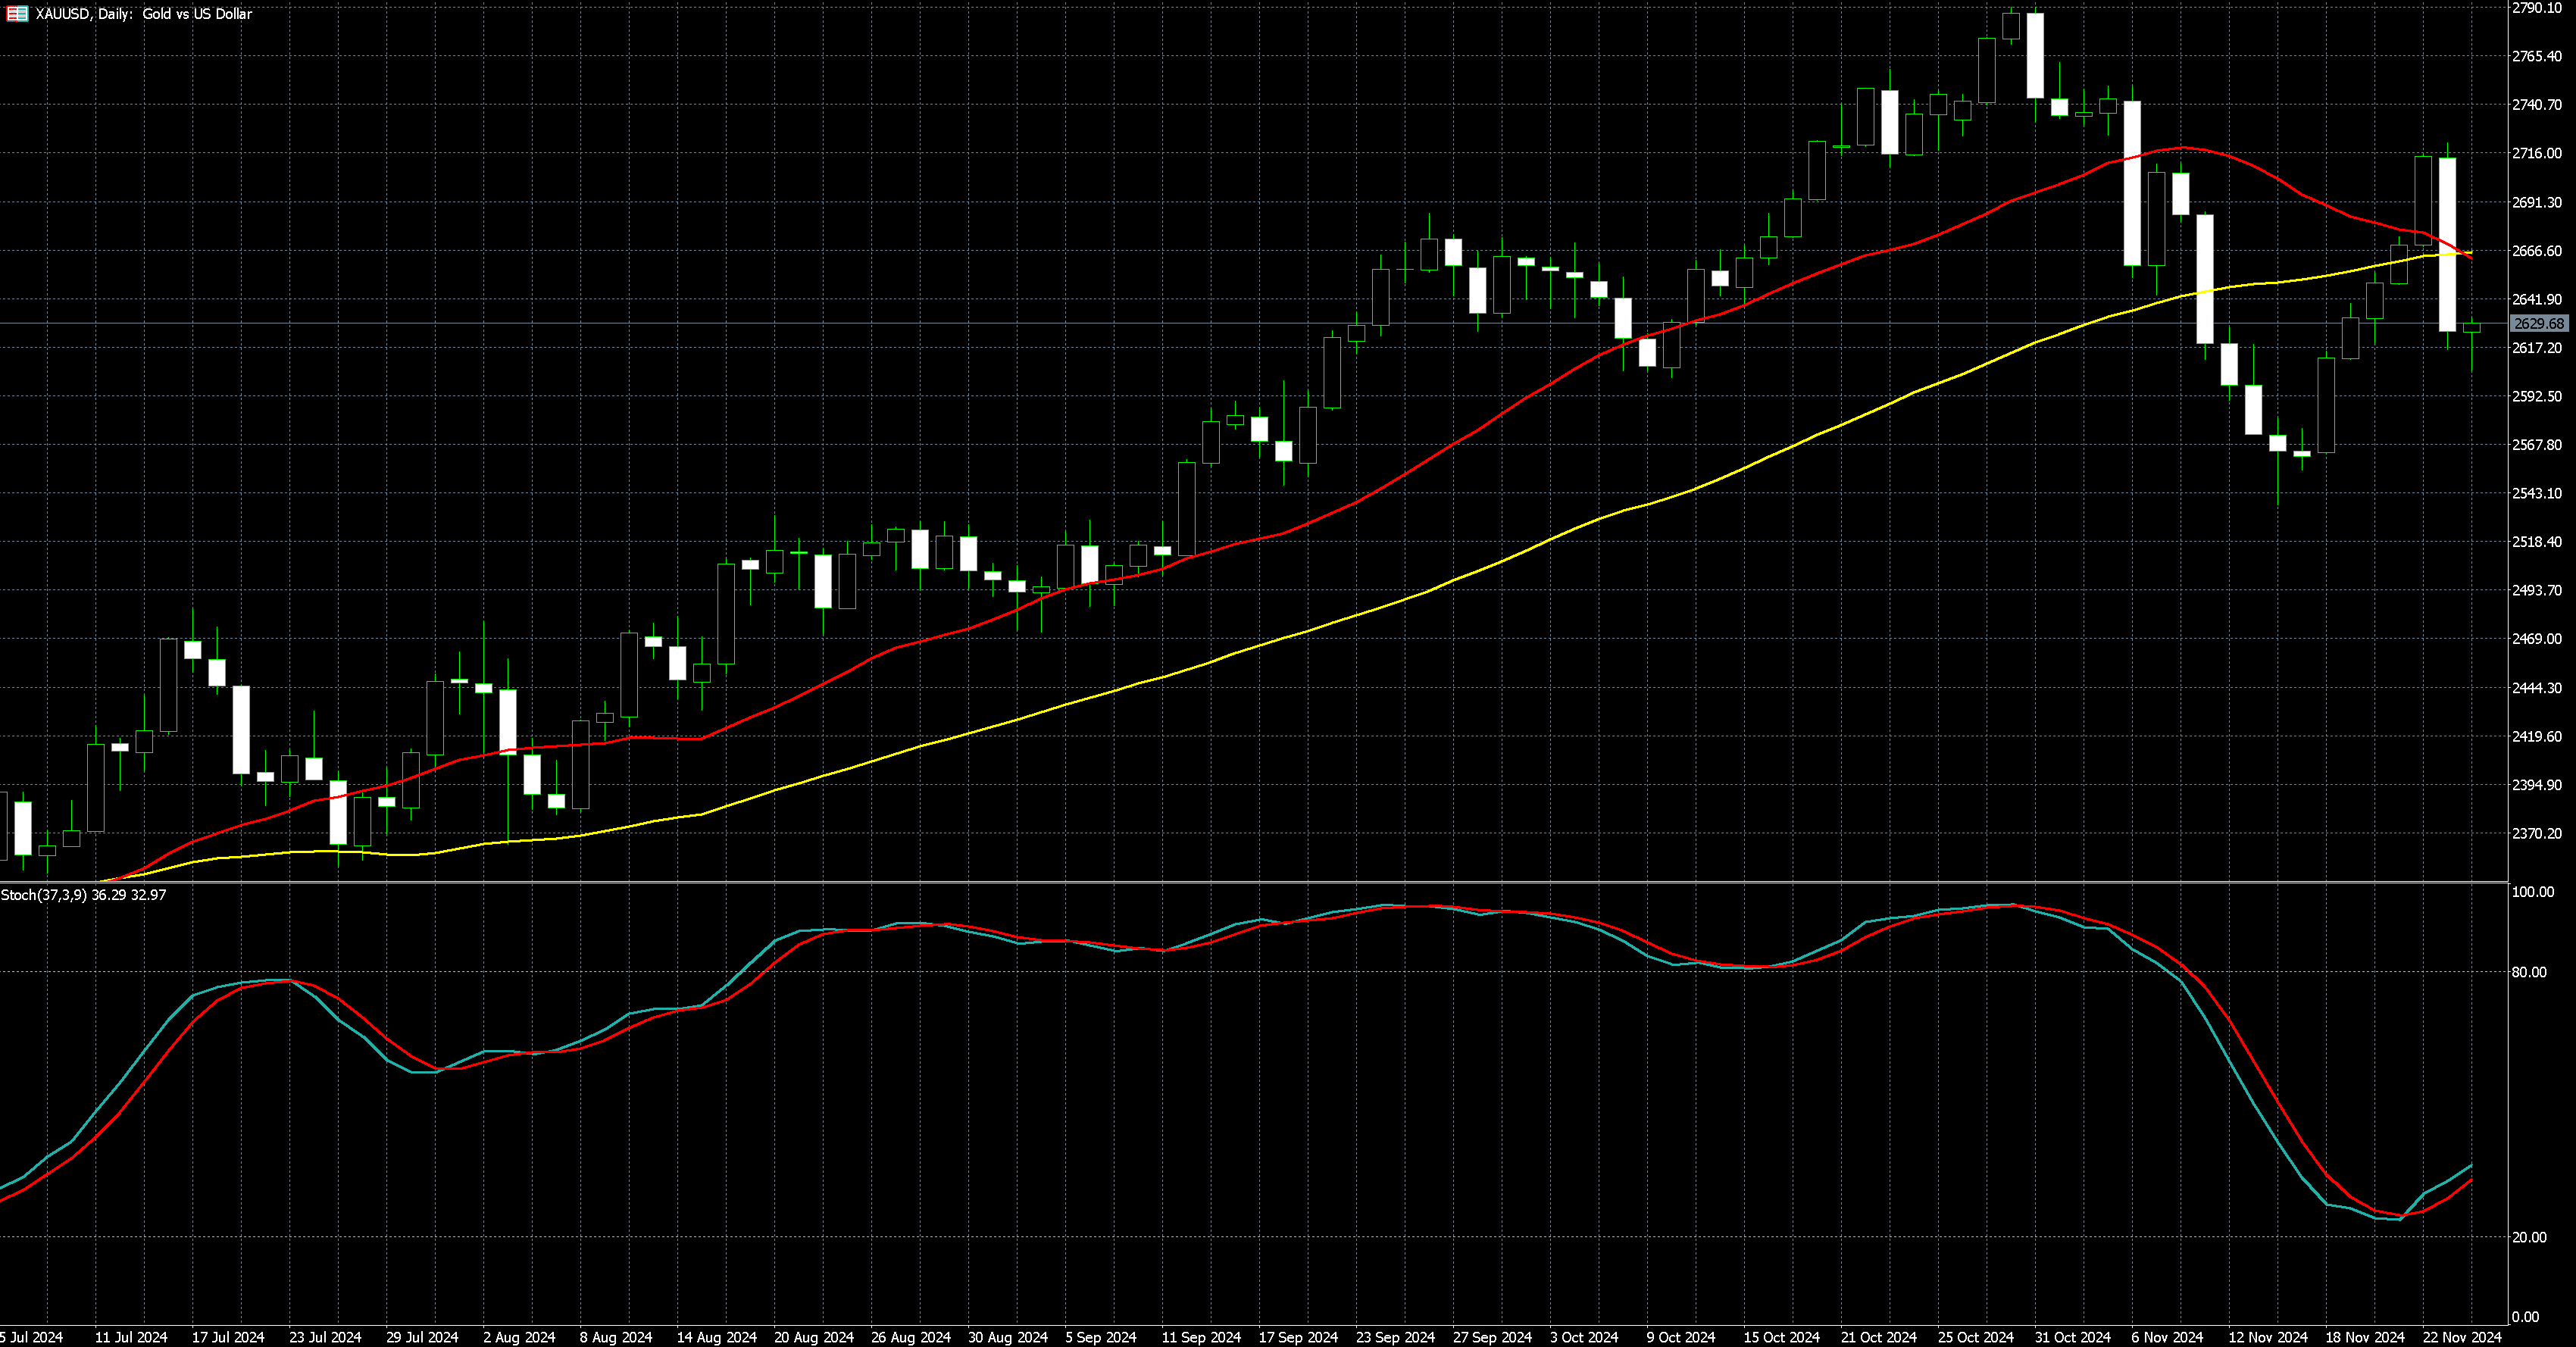Viewport: 2576px width, 1347px height.
Task: Click the current price tag 2629.68
Action: point(2538,324)
